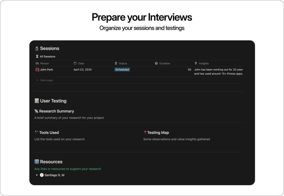Select the Scheduled status tag
Viewport: 284px width, 196px height.
pos(122,69)
